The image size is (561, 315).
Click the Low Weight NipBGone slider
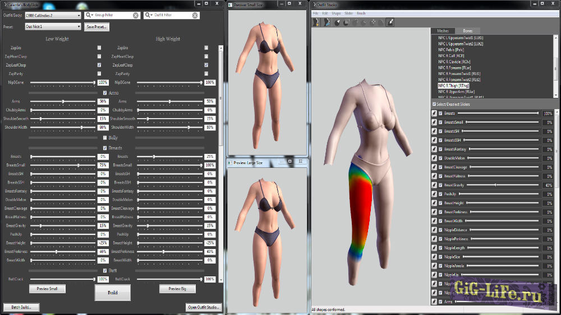click(63, 83)
